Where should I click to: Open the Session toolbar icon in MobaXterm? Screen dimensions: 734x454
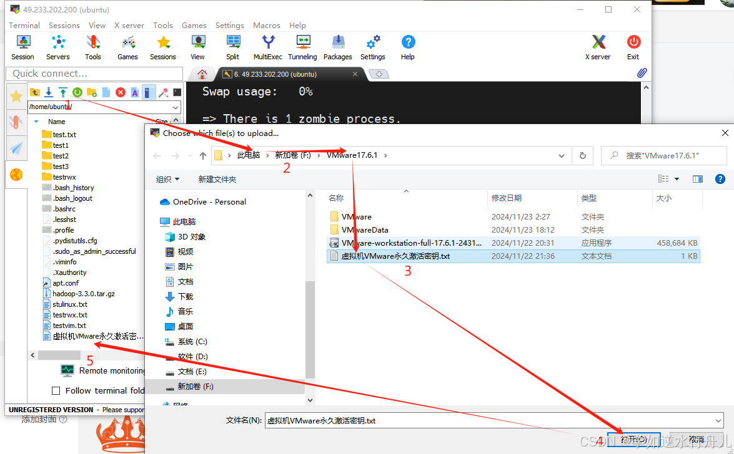coord(23,47)
